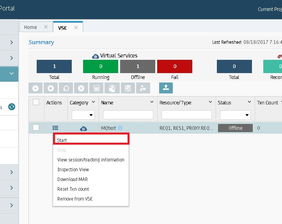Click the Name filter text field
Image resolution: width=282 pixels, height=224 pixels.
point(128,115)
